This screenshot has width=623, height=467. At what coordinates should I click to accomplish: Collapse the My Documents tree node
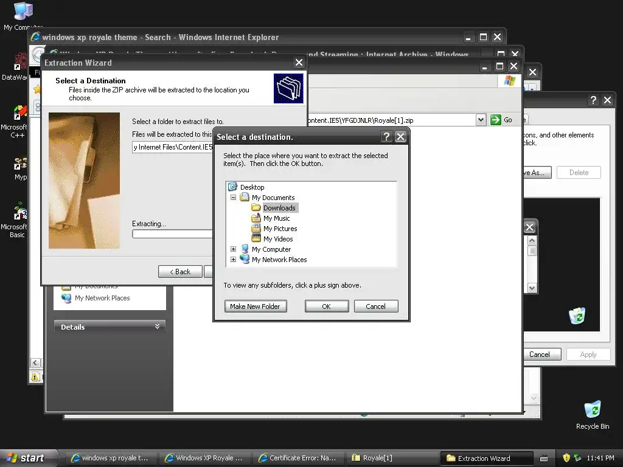coord(233,198)
